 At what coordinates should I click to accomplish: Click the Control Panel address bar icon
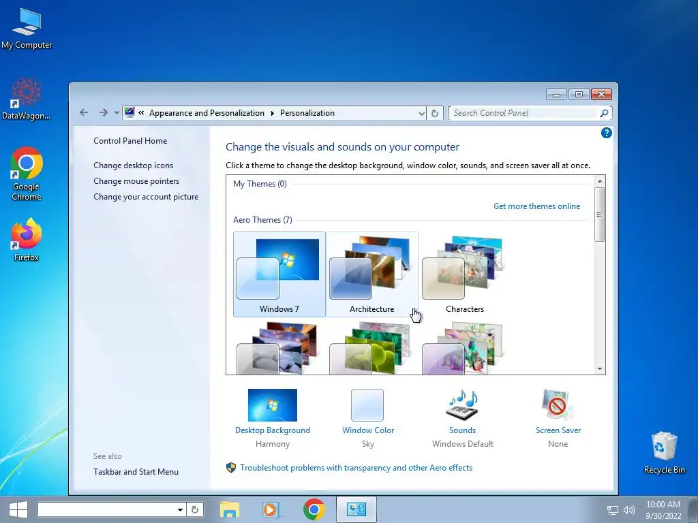(x=130, y=112)
